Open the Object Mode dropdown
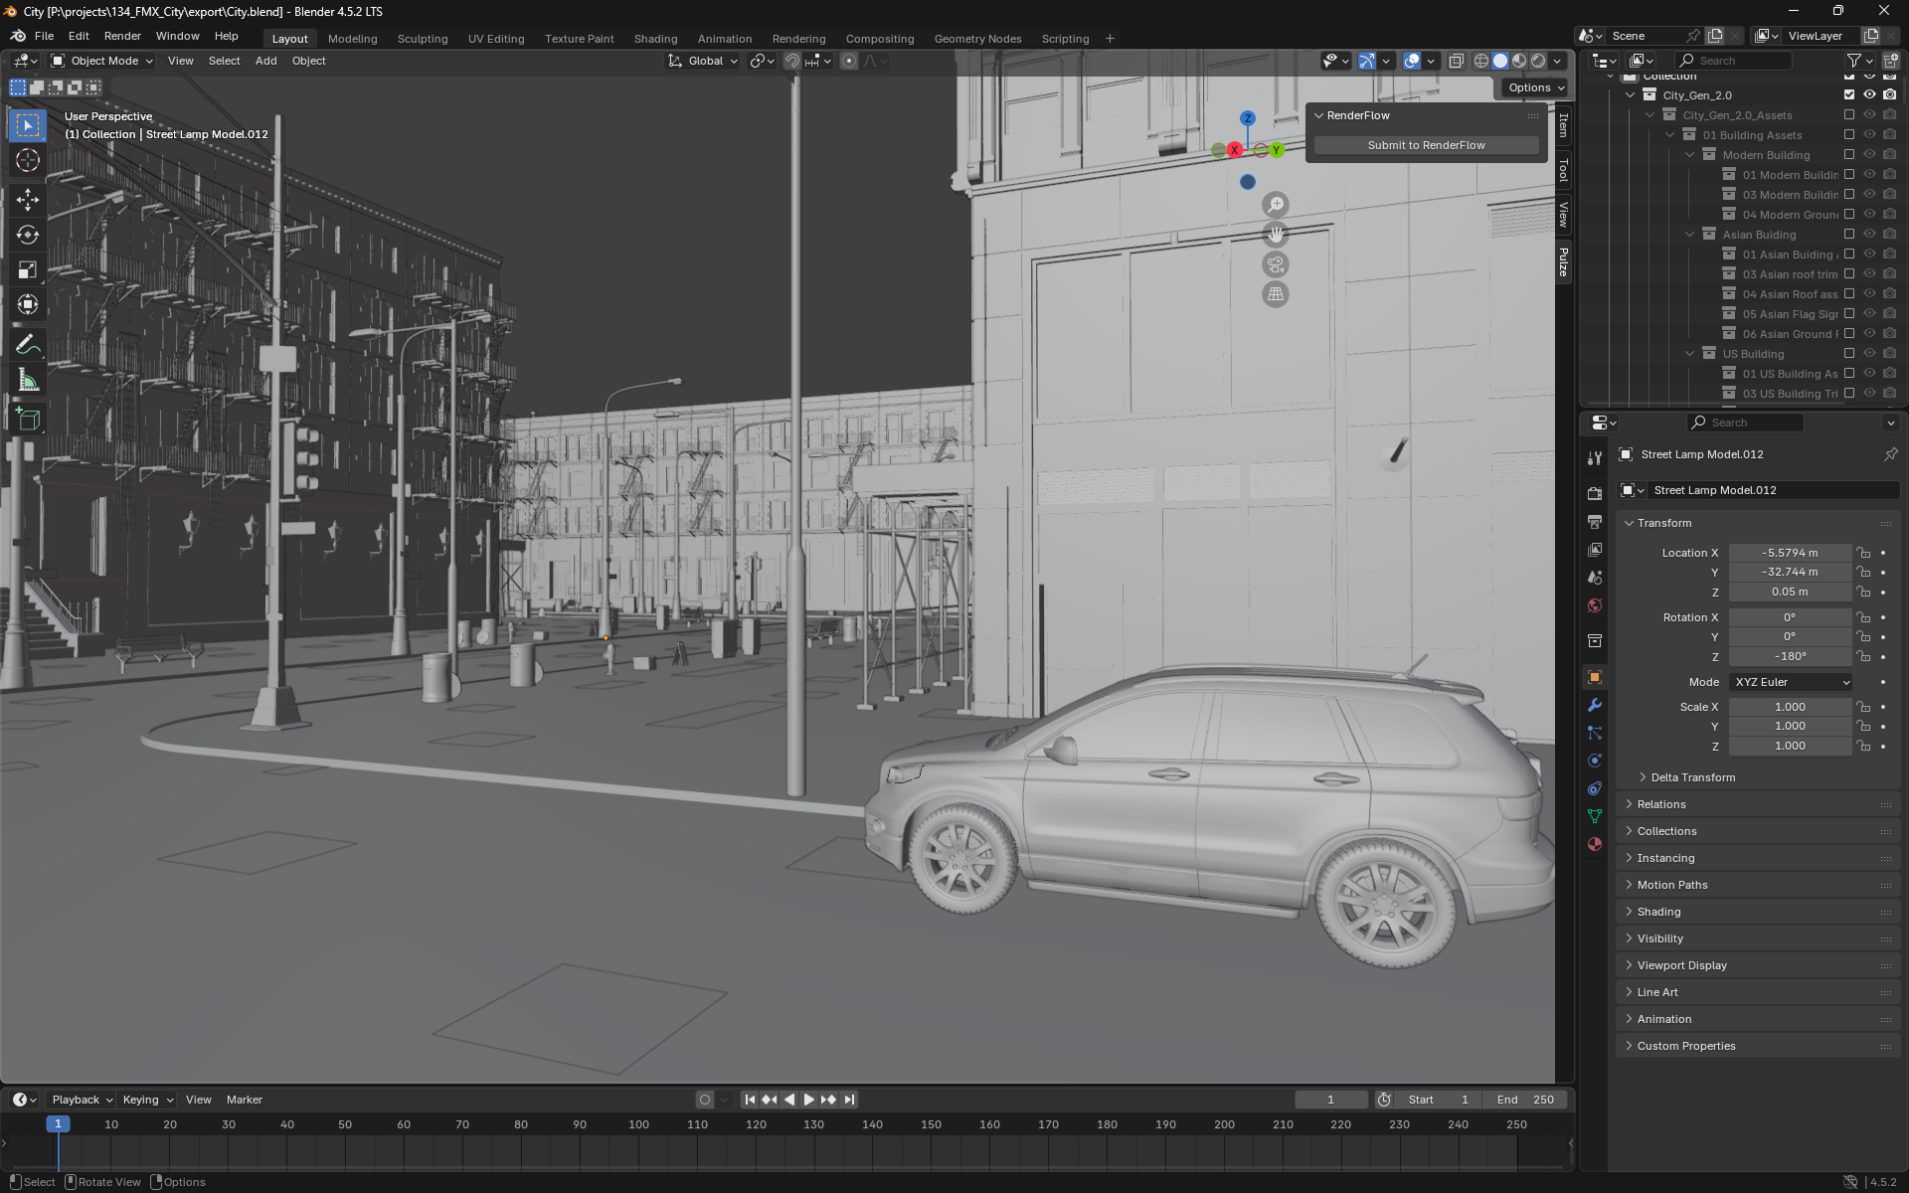Image resolution: width=1909 pixels, height=1193 pixels. coord(102,61)
